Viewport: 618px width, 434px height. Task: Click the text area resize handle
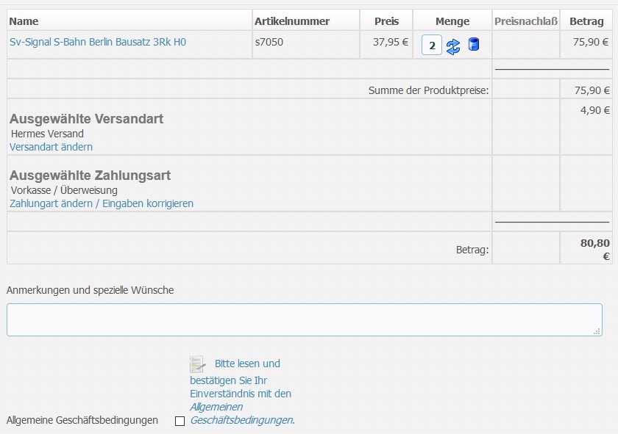coord(597,331)
